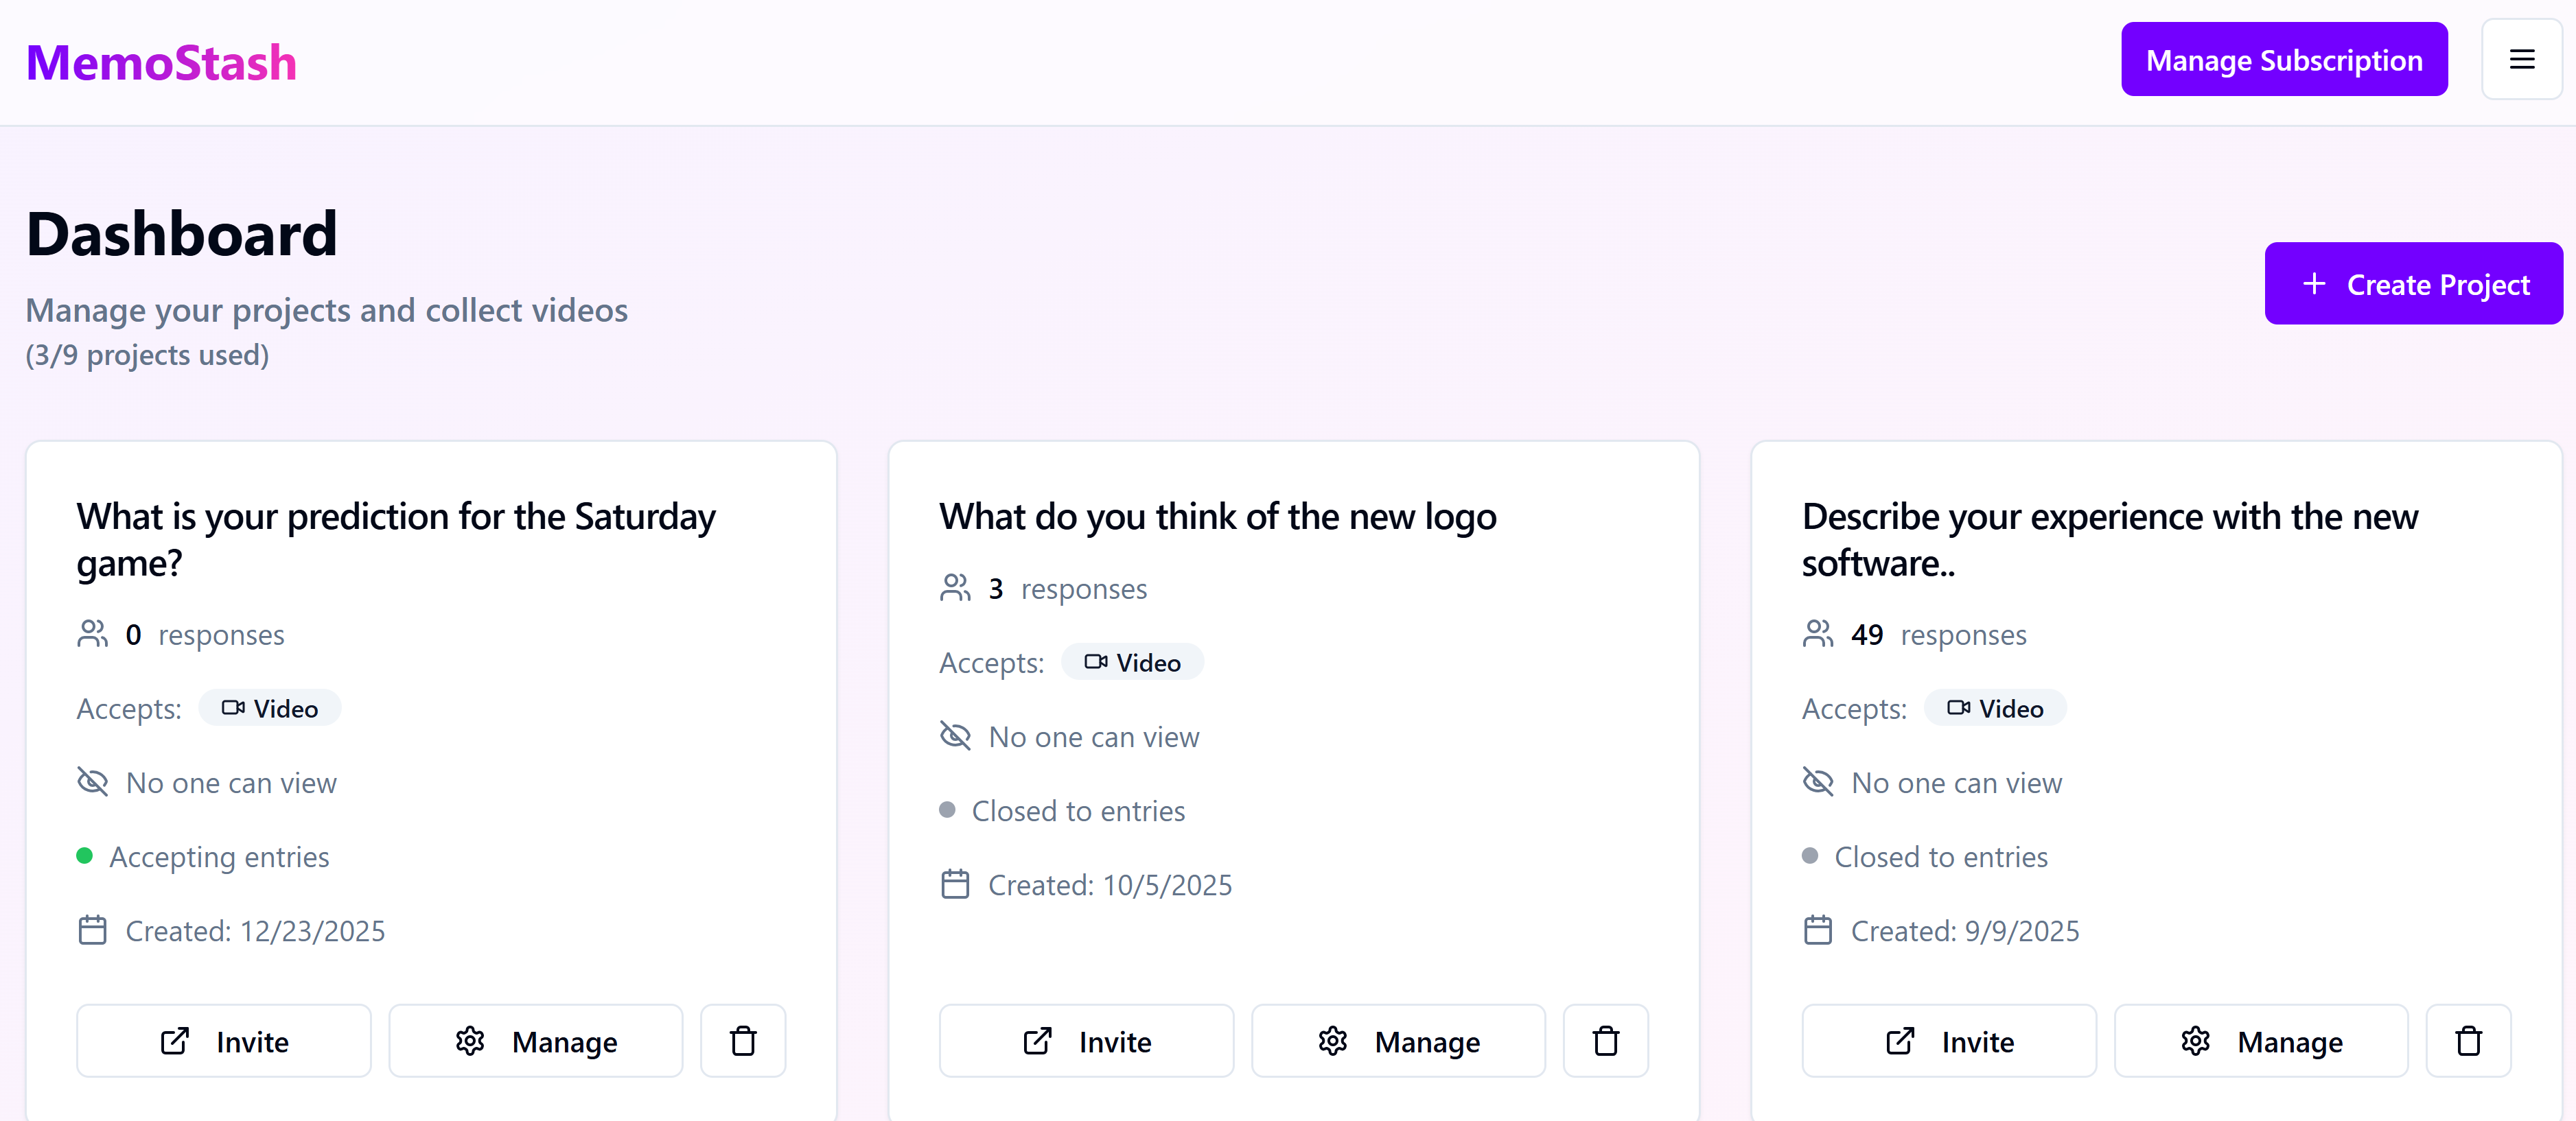
Task: Toggle the 'No one can view' eye icon on the Saturday game card
Action: point(92,782)
